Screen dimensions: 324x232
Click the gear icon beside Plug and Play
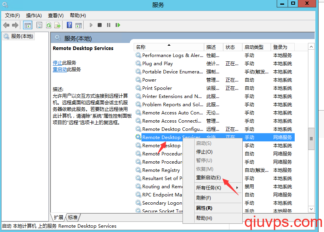(138, 63)
